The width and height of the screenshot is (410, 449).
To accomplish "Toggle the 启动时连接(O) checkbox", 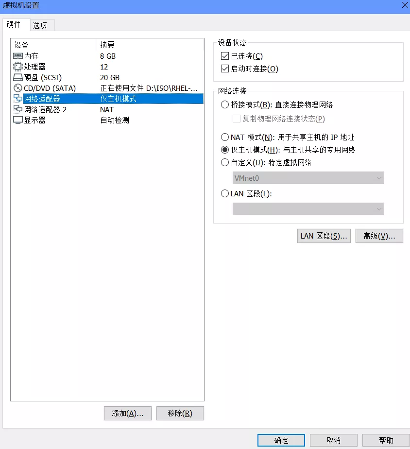I will tap(225, 69).
